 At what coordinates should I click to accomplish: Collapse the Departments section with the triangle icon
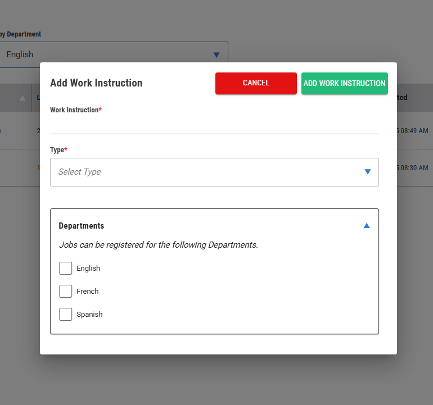[367, 226]
